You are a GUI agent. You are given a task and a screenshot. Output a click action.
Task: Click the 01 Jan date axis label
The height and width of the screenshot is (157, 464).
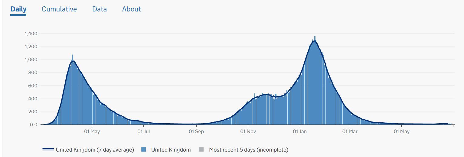(300, 131)
